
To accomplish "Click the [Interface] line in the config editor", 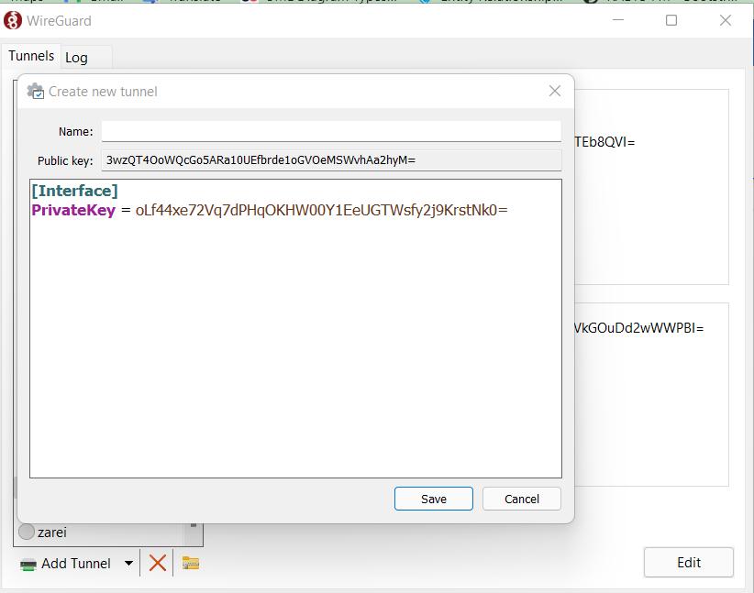I will click(74, 191).
